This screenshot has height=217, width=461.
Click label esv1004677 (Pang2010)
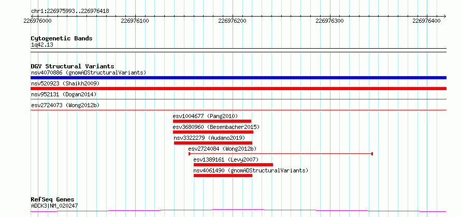(205, 116)
